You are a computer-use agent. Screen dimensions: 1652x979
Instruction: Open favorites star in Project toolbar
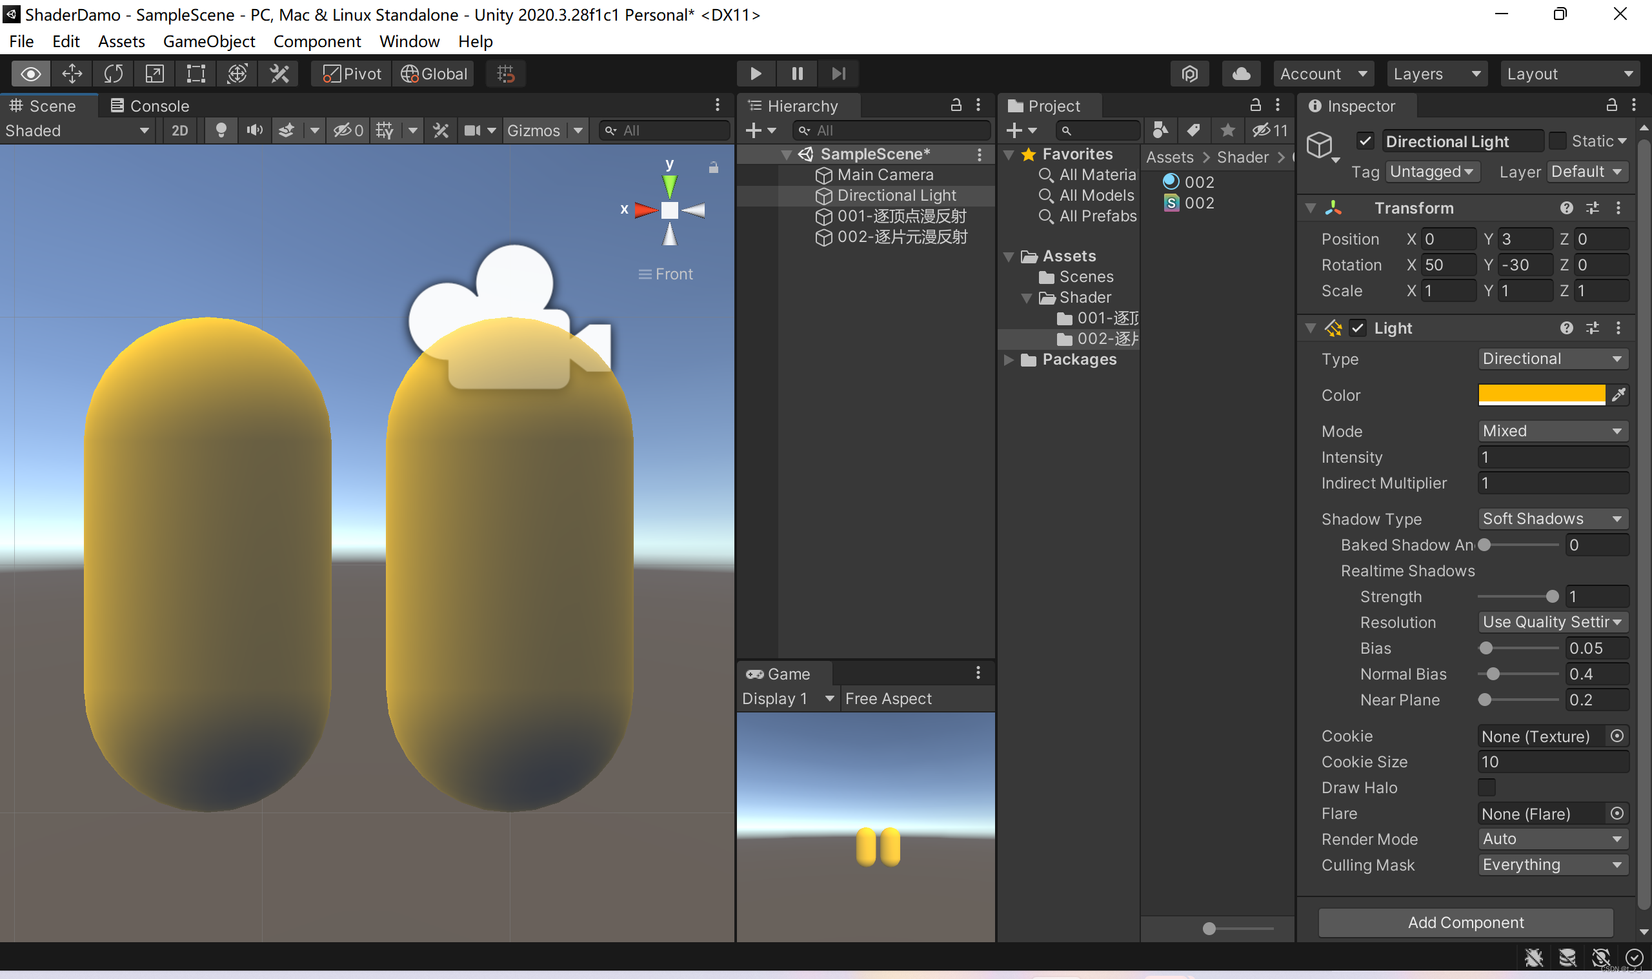(x=1227, y=130)
